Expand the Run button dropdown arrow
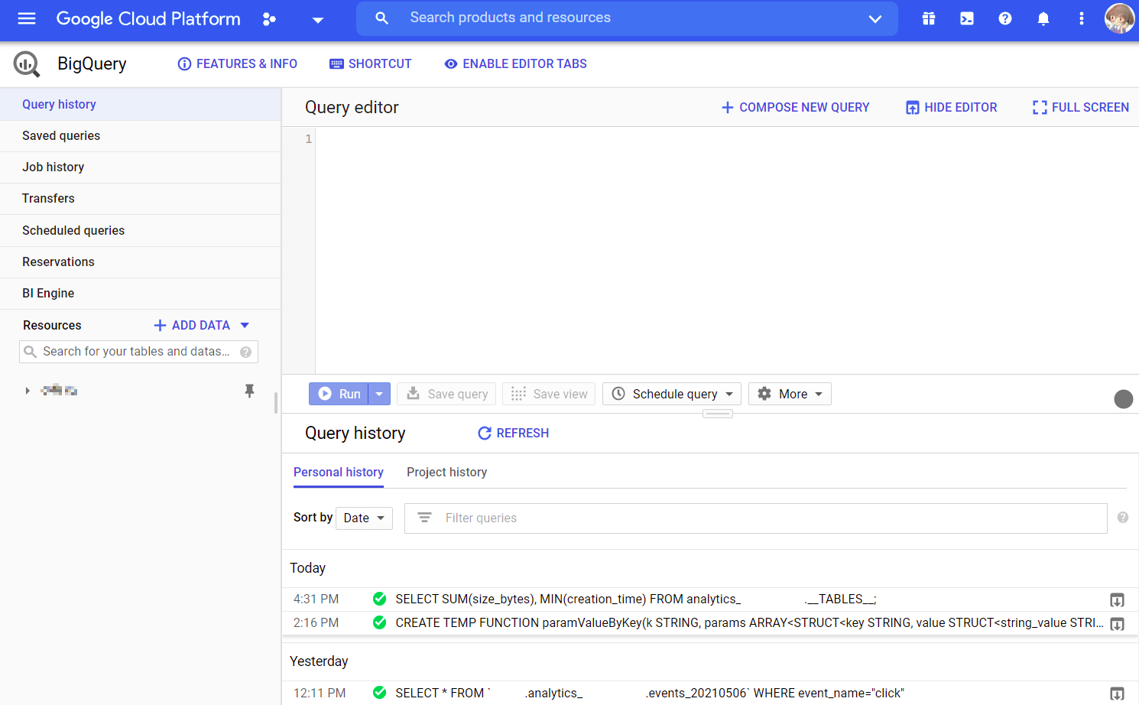Image resolution: width=1139 pixels, height=705 pixels. coord(379,394)
